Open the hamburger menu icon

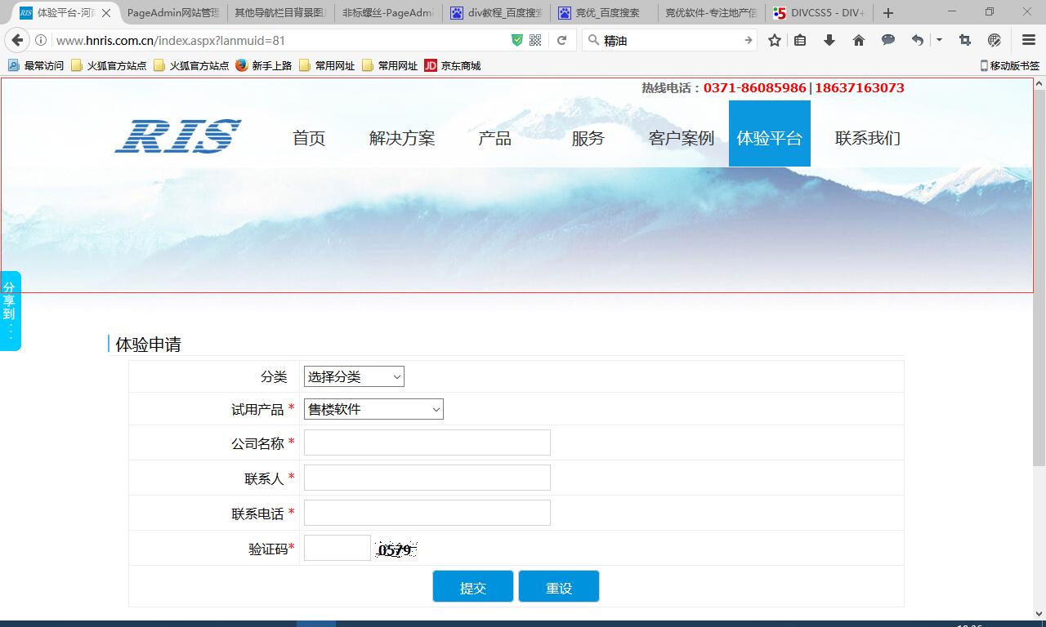pos(1029,40)
